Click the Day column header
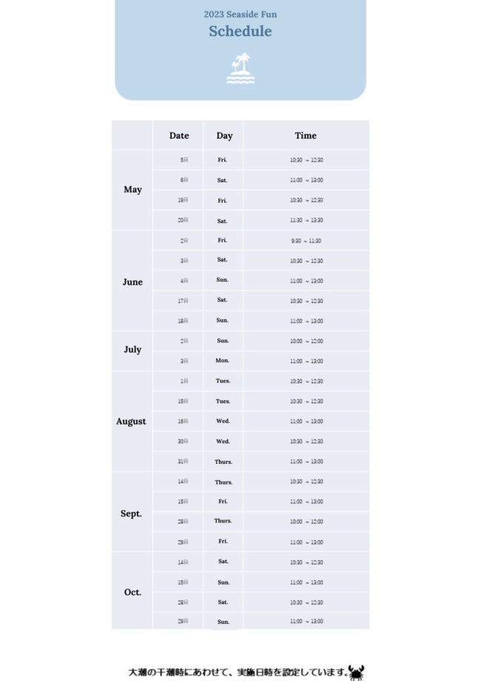The image size is (481, 681). [224, 136]
